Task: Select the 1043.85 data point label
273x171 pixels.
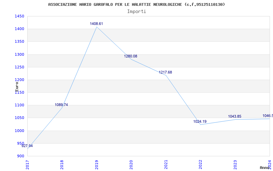Action: point(235,116)
